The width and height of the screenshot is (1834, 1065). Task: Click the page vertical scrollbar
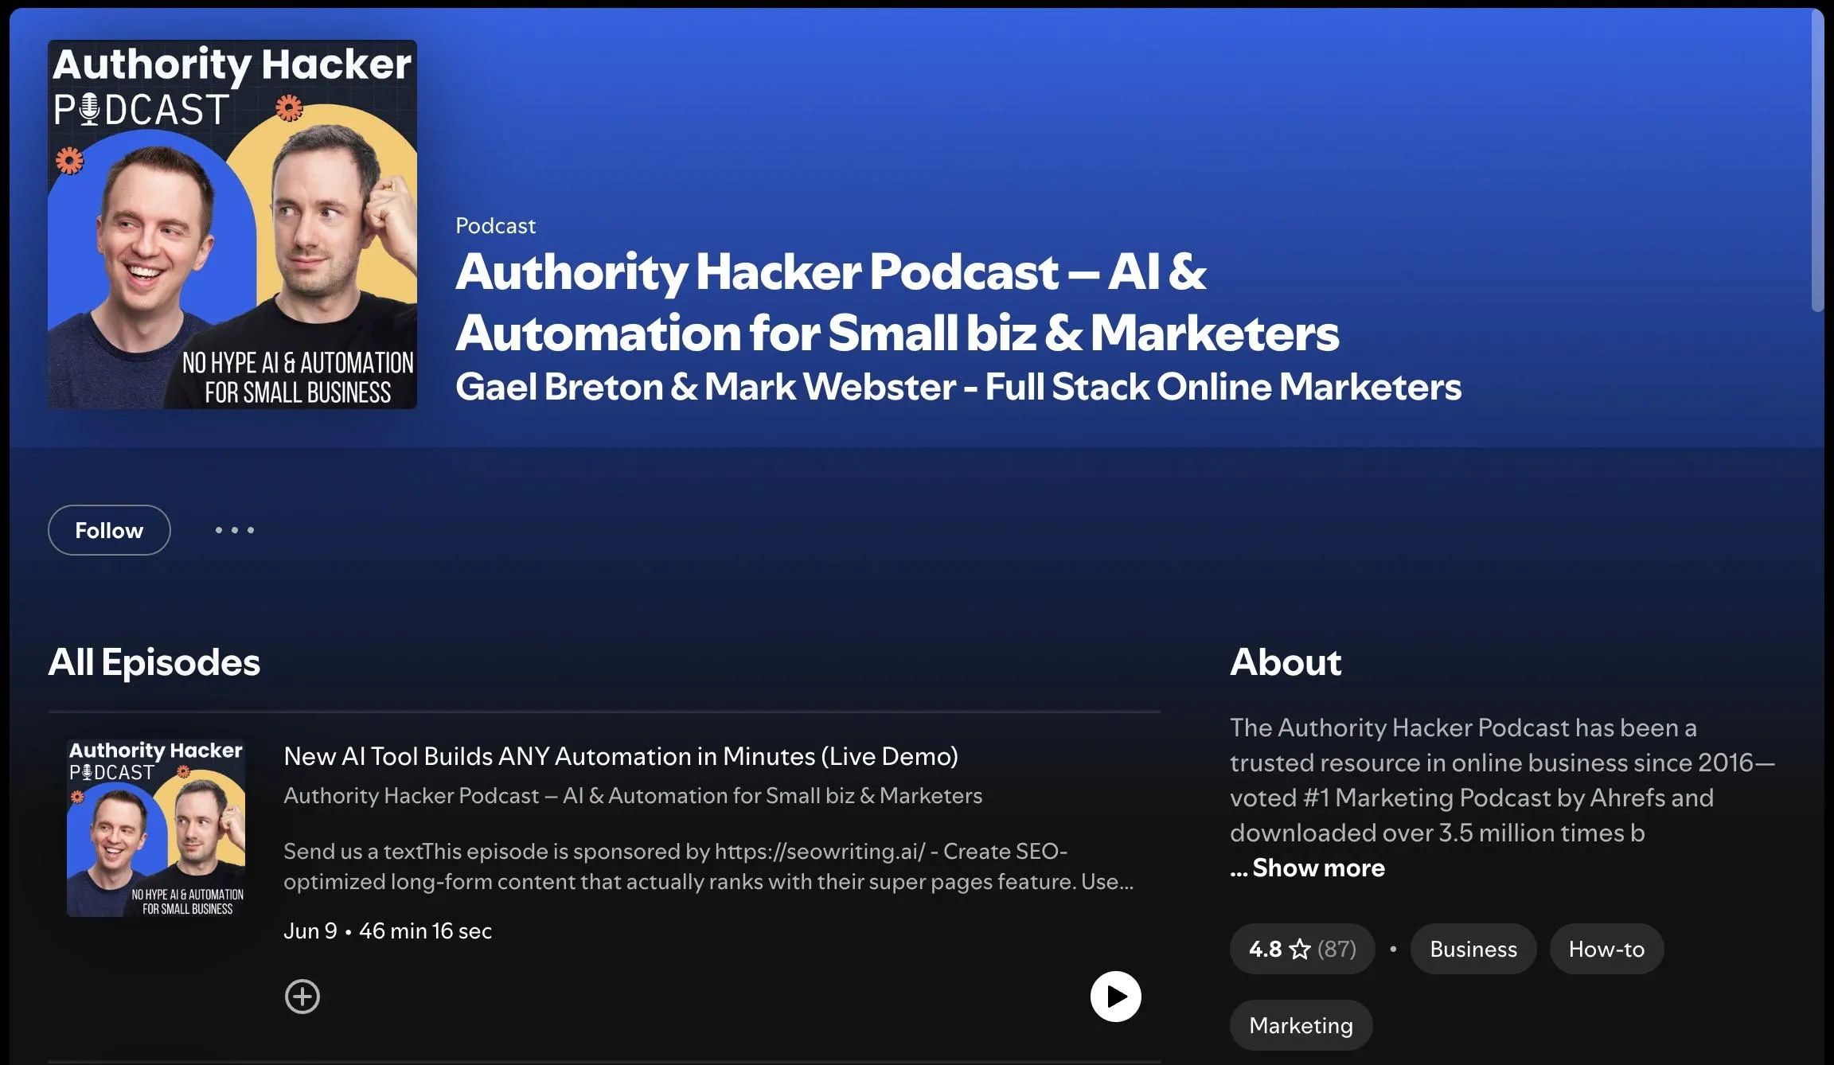pyautogui.click(x=1817, y=159)
